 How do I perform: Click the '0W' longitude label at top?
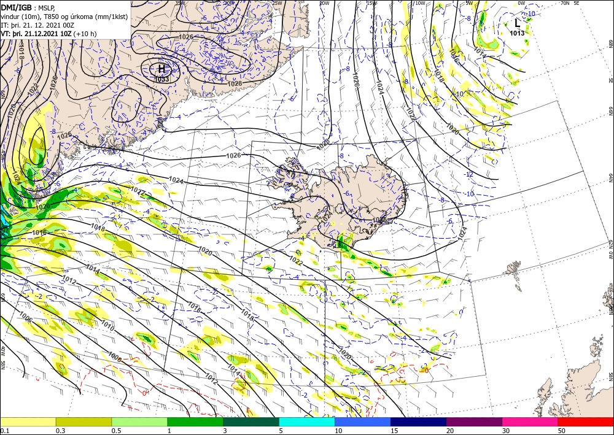click(521, 2)
